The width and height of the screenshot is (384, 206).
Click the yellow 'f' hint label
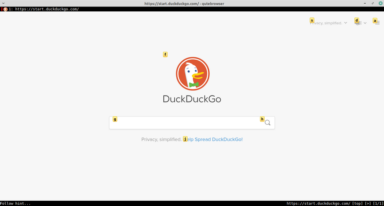[165, 54]
